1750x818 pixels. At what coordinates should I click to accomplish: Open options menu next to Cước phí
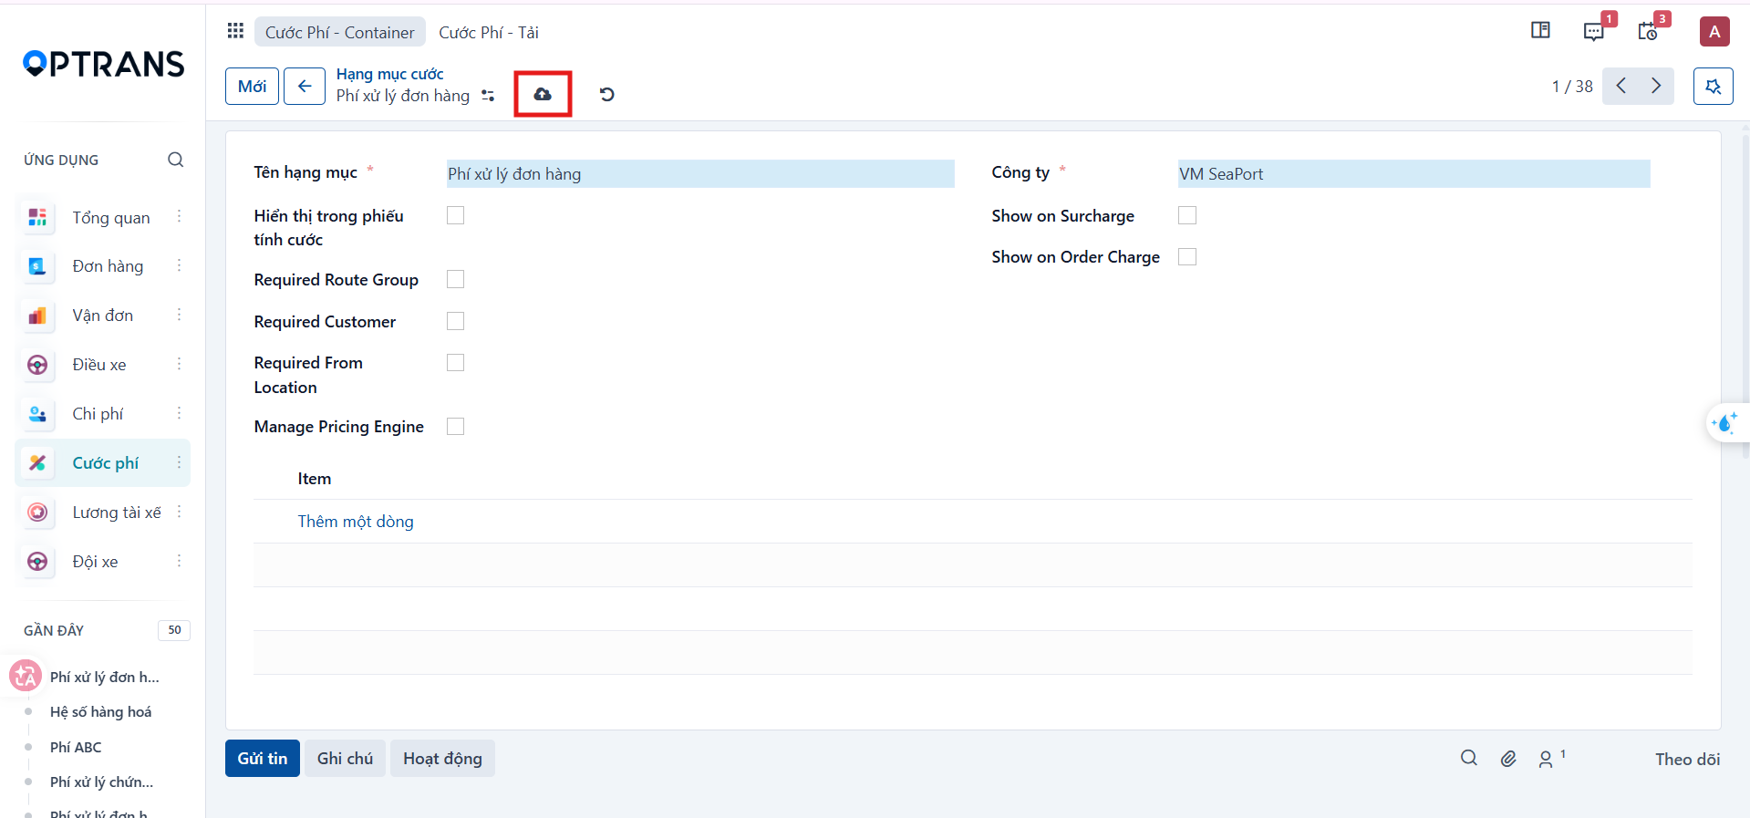[179, 462]
